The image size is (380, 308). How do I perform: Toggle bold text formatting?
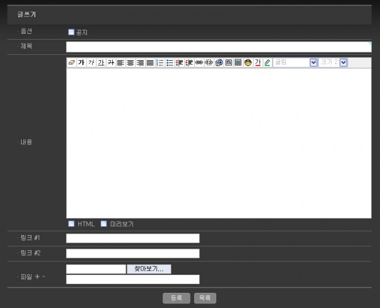[x=81, y=62]
